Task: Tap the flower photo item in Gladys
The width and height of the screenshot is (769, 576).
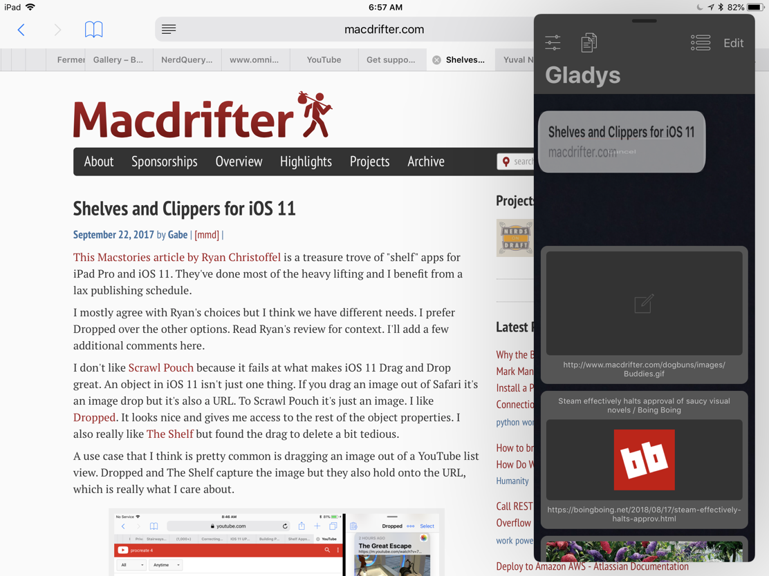Action: tap(644, 552)
